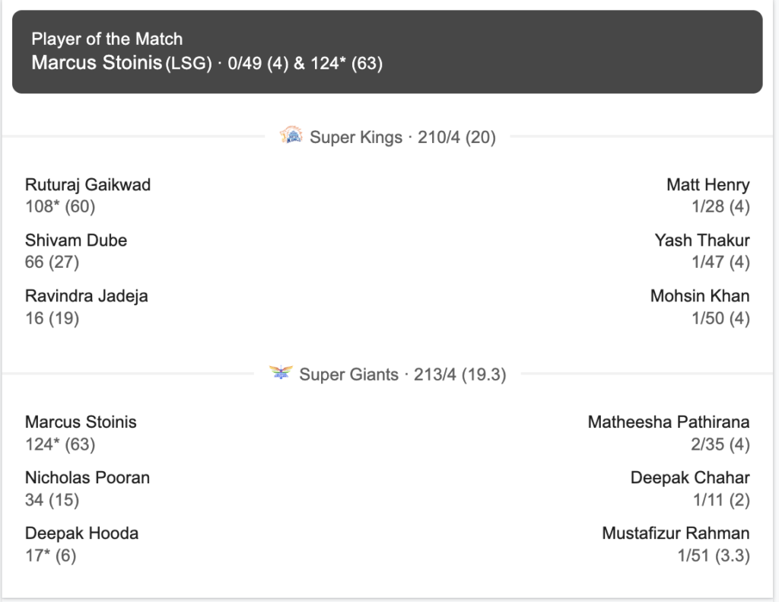Click the 2/35 (4) figures under Pathirana
This screenshot has height=602, width=779.
(720, 444)
